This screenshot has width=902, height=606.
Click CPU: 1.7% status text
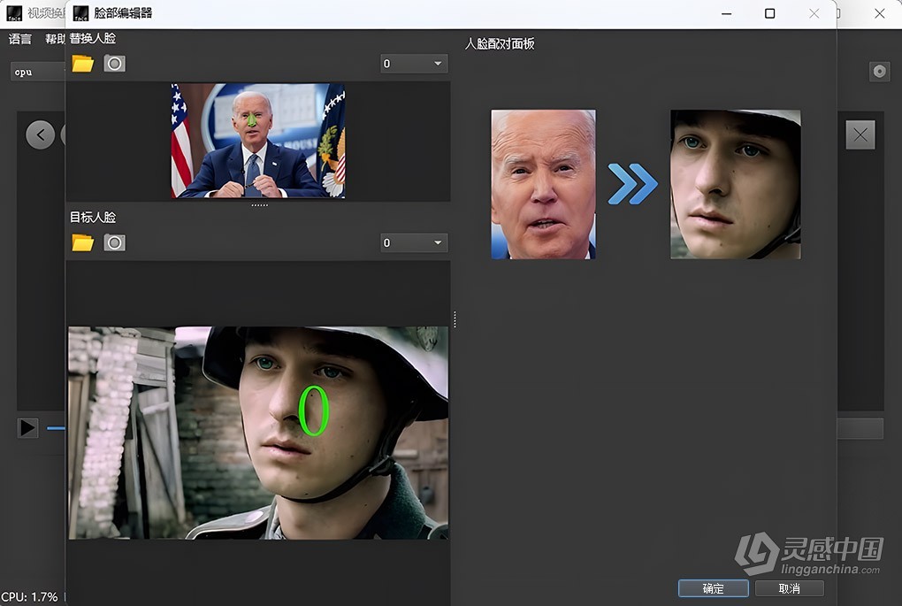(x=29, y=597)
